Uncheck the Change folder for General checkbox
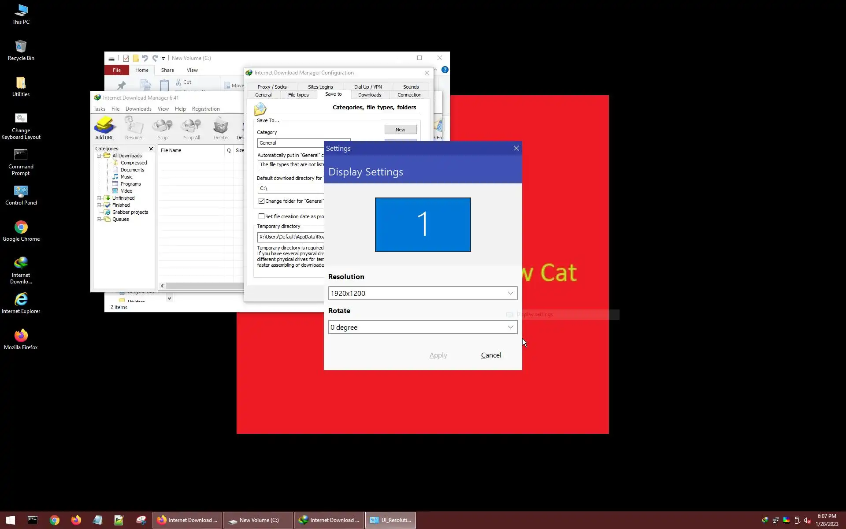Viewport: 846px width, 529px height. coord(261,201)
